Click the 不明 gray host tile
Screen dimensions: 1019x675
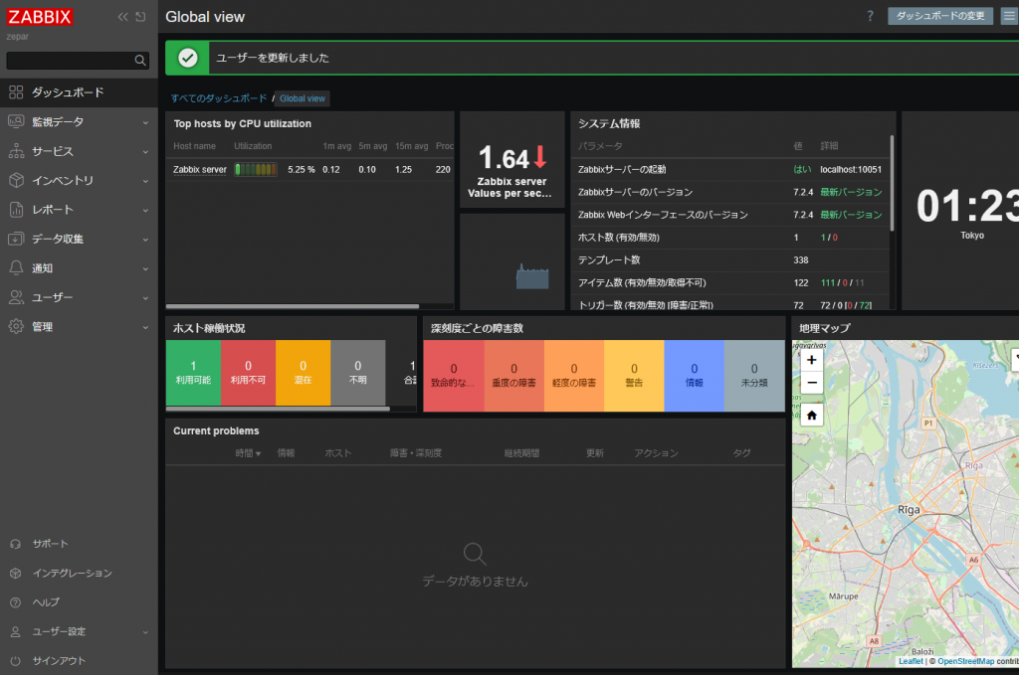pyautogui.click(x=358, y=373)
